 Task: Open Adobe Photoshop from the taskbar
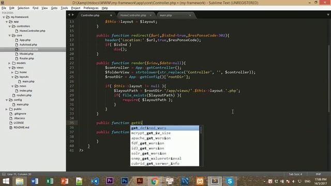125,181
